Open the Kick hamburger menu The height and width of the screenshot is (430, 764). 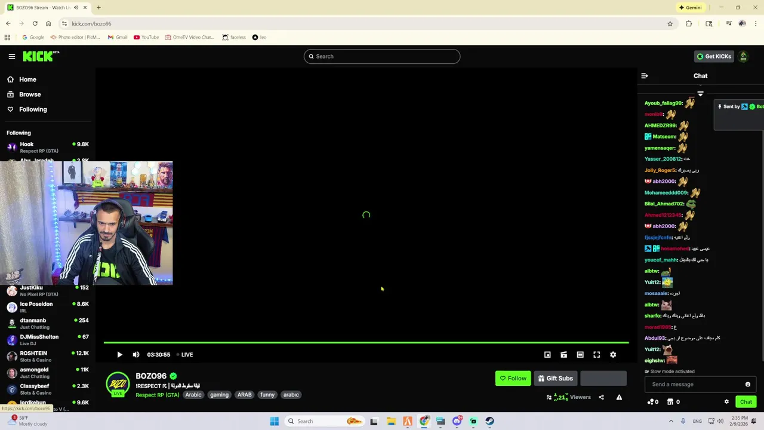11,56
